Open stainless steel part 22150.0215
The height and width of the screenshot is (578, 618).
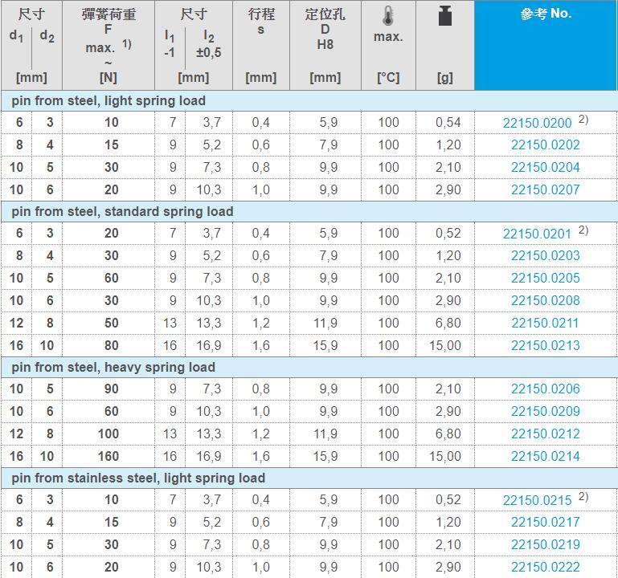click(537, 500)
